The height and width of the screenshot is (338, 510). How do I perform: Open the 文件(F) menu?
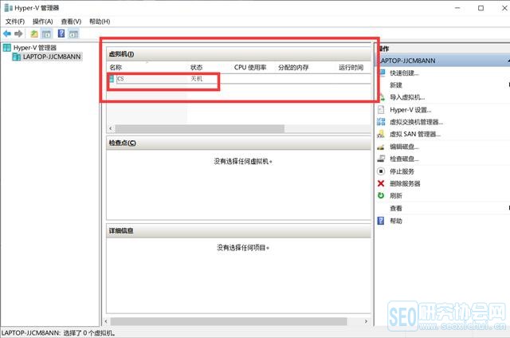15,22
